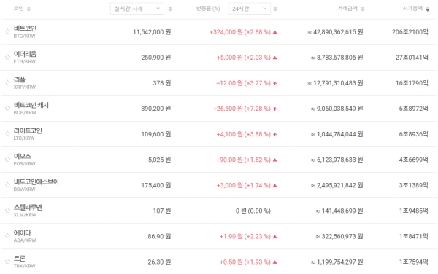Open the 이오스 coin link
438x274 pixels.
(x=23, y=156)
